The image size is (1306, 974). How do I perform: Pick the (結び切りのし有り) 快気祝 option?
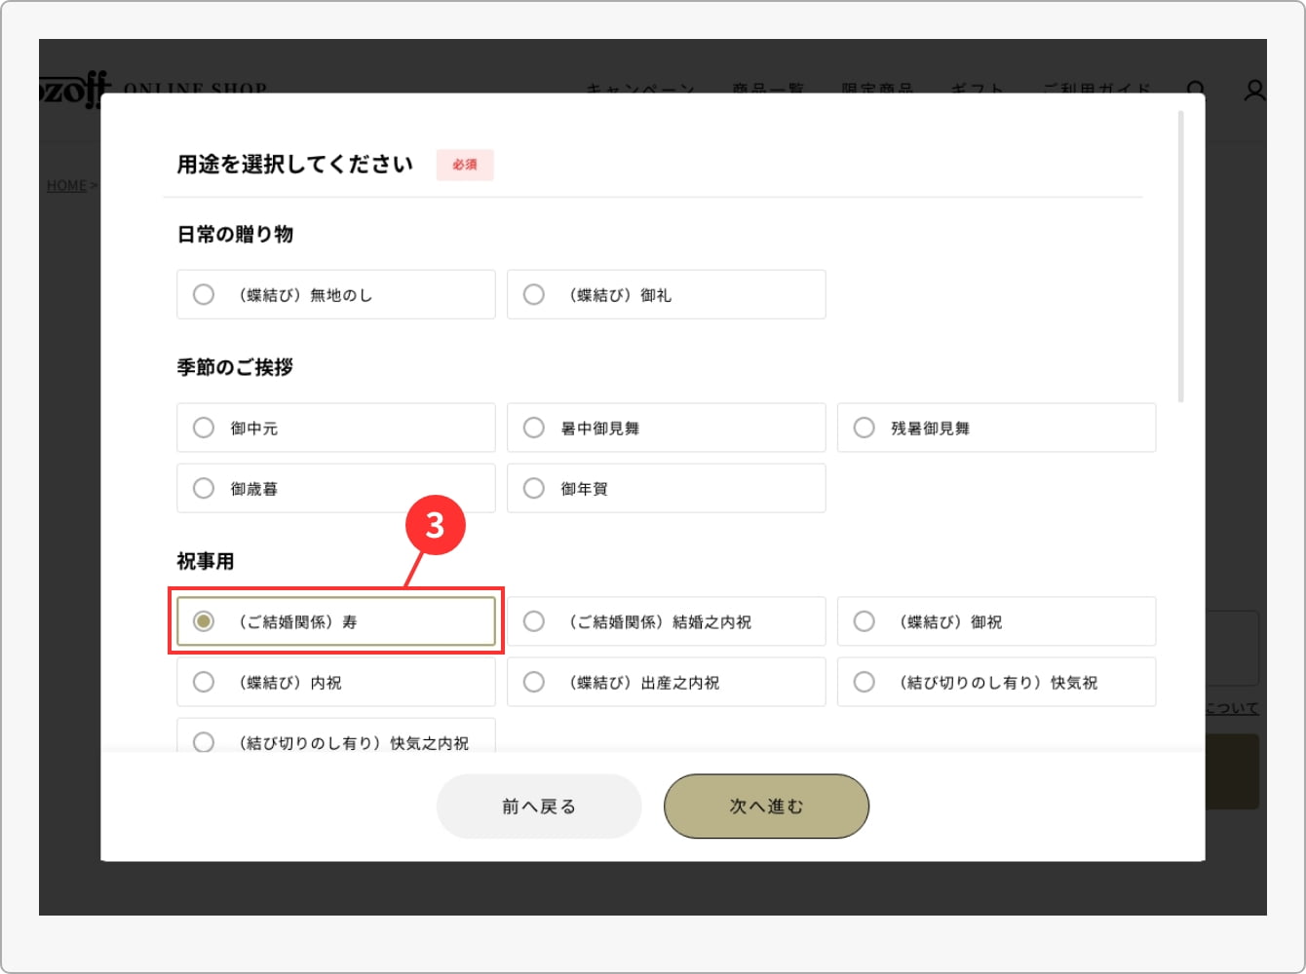[x=864, y=682]
